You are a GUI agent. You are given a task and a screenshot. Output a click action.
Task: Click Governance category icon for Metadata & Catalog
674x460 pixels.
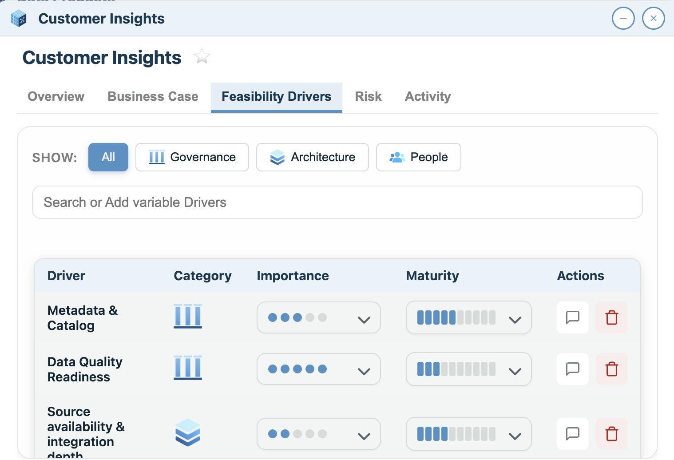coord(187,316)
